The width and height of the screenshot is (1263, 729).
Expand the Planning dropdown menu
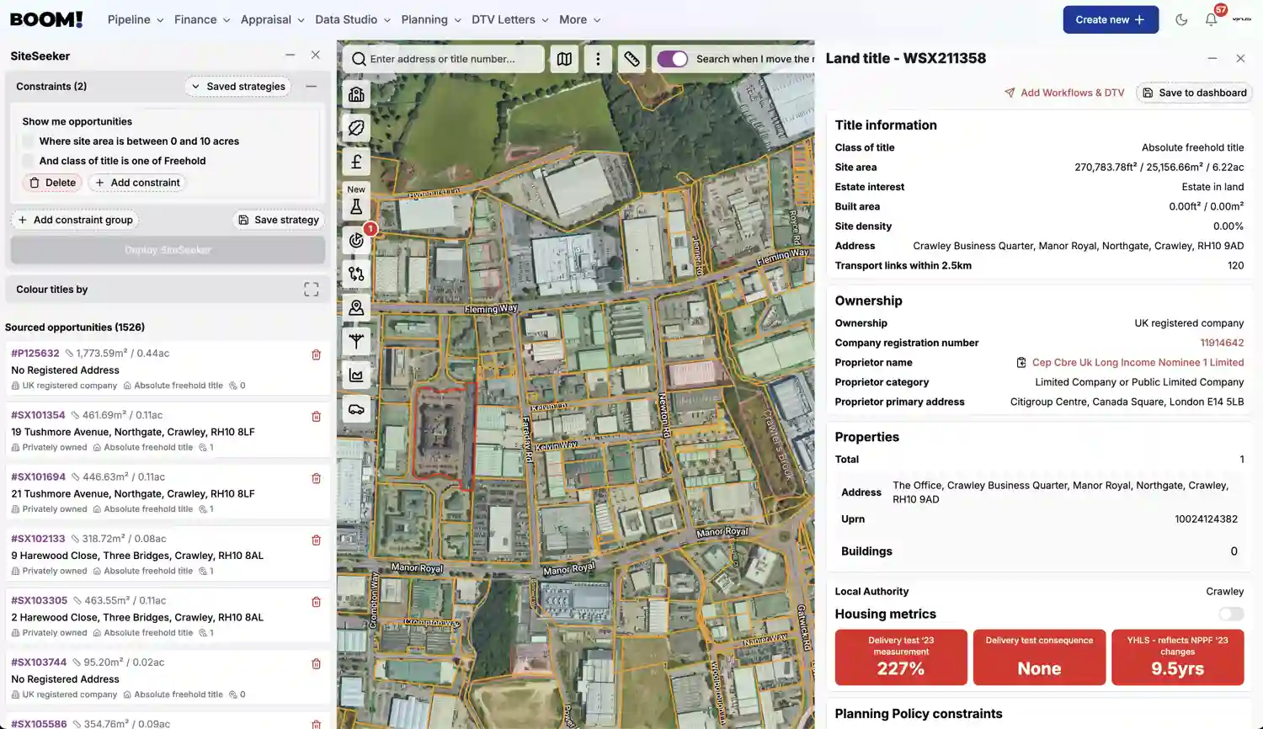[431, 19]
